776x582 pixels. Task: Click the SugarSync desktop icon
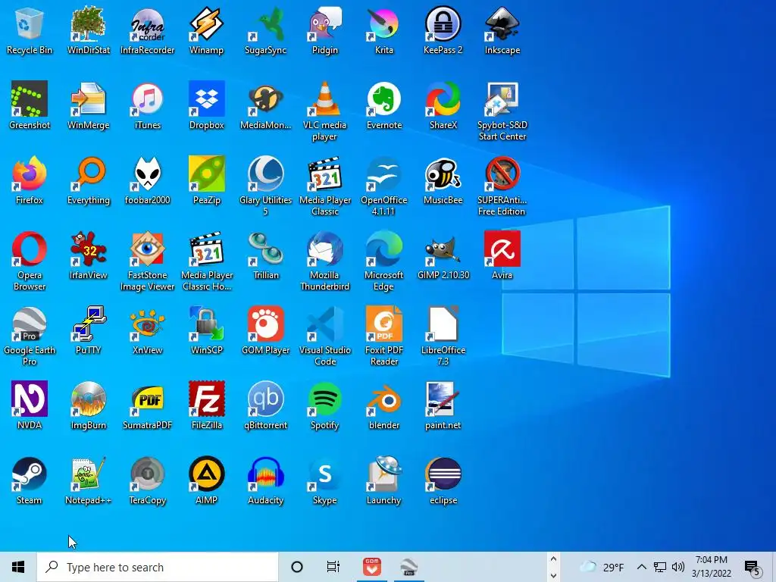click(266, 30)
